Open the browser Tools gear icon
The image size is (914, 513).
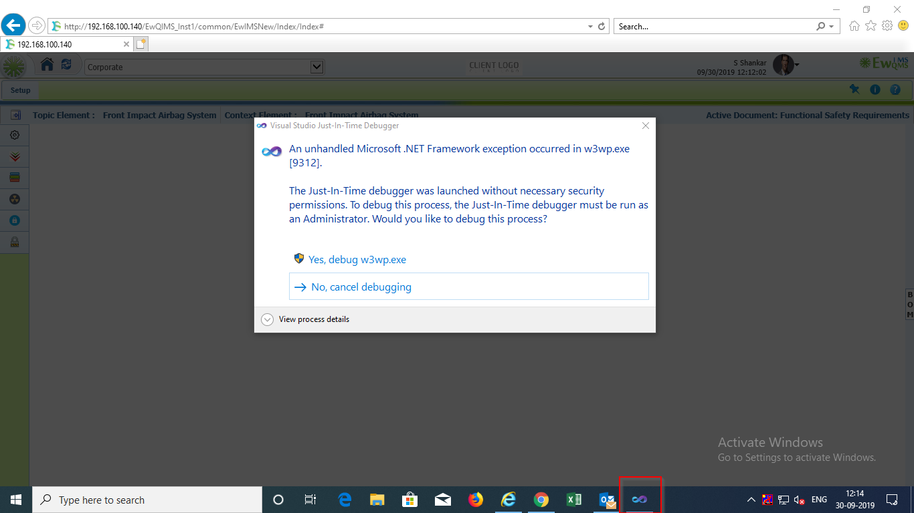click(x=887, y=26)
